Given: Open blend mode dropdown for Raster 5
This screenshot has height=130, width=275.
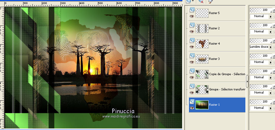Looking at the screenshot, I should coord(270,17).
